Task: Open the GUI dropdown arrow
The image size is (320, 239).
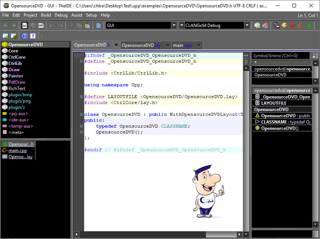Action: pyautogui.click(x=174, y=25)
